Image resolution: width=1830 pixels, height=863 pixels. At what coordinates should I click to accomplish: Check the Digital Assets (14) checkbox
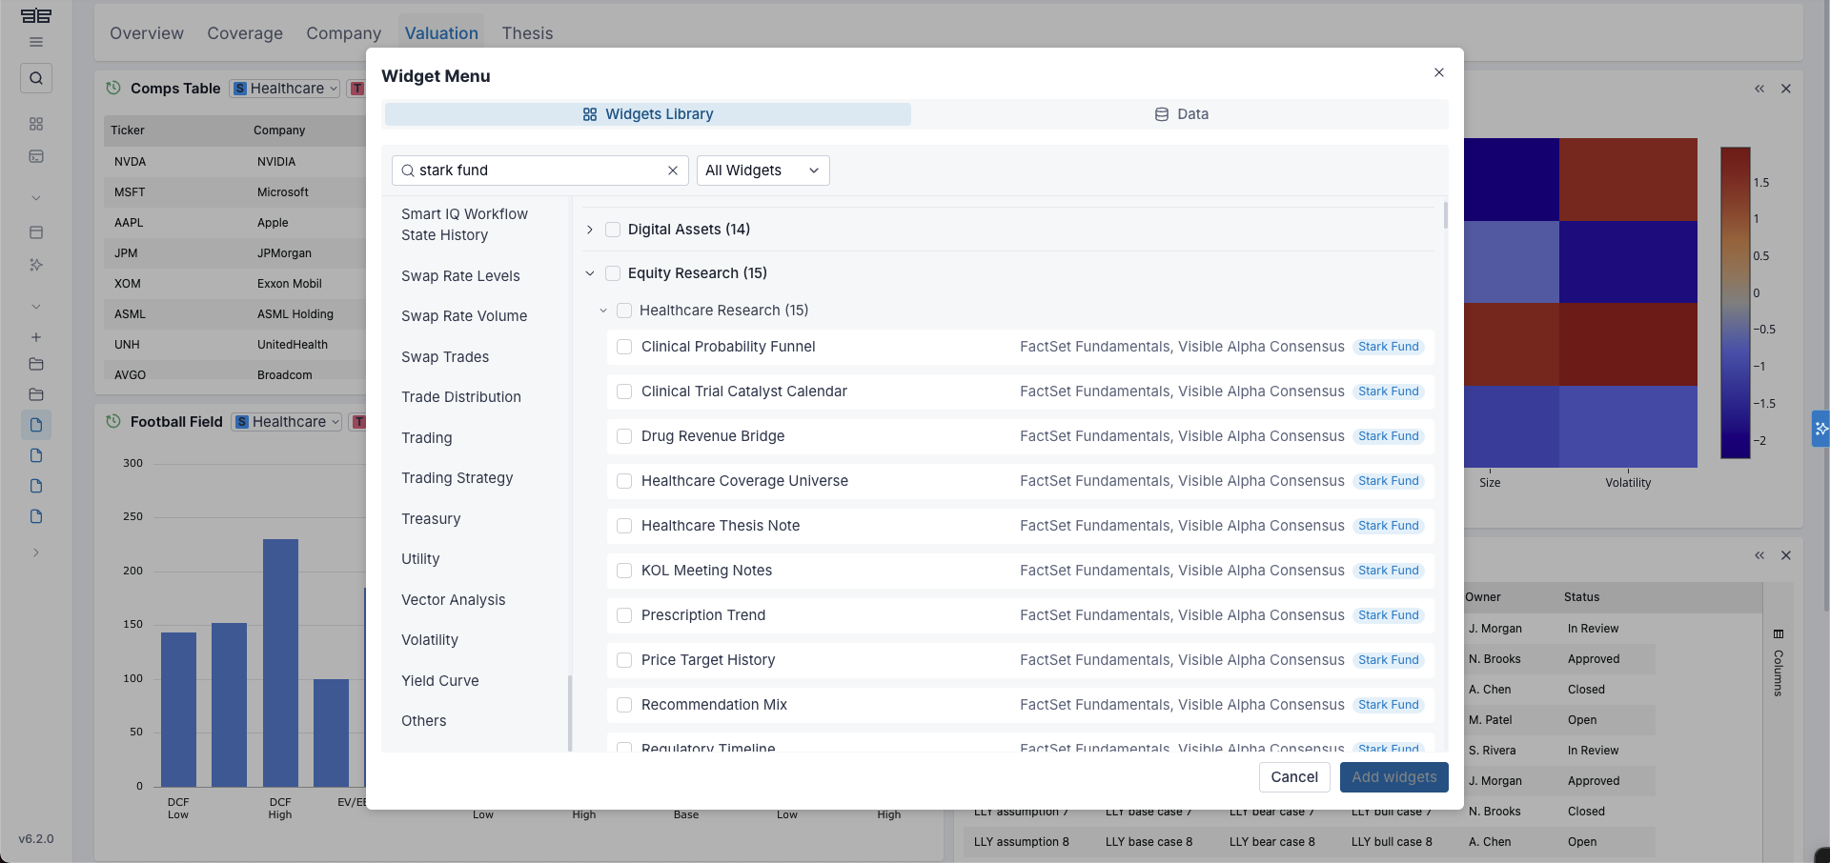point(613,230)
